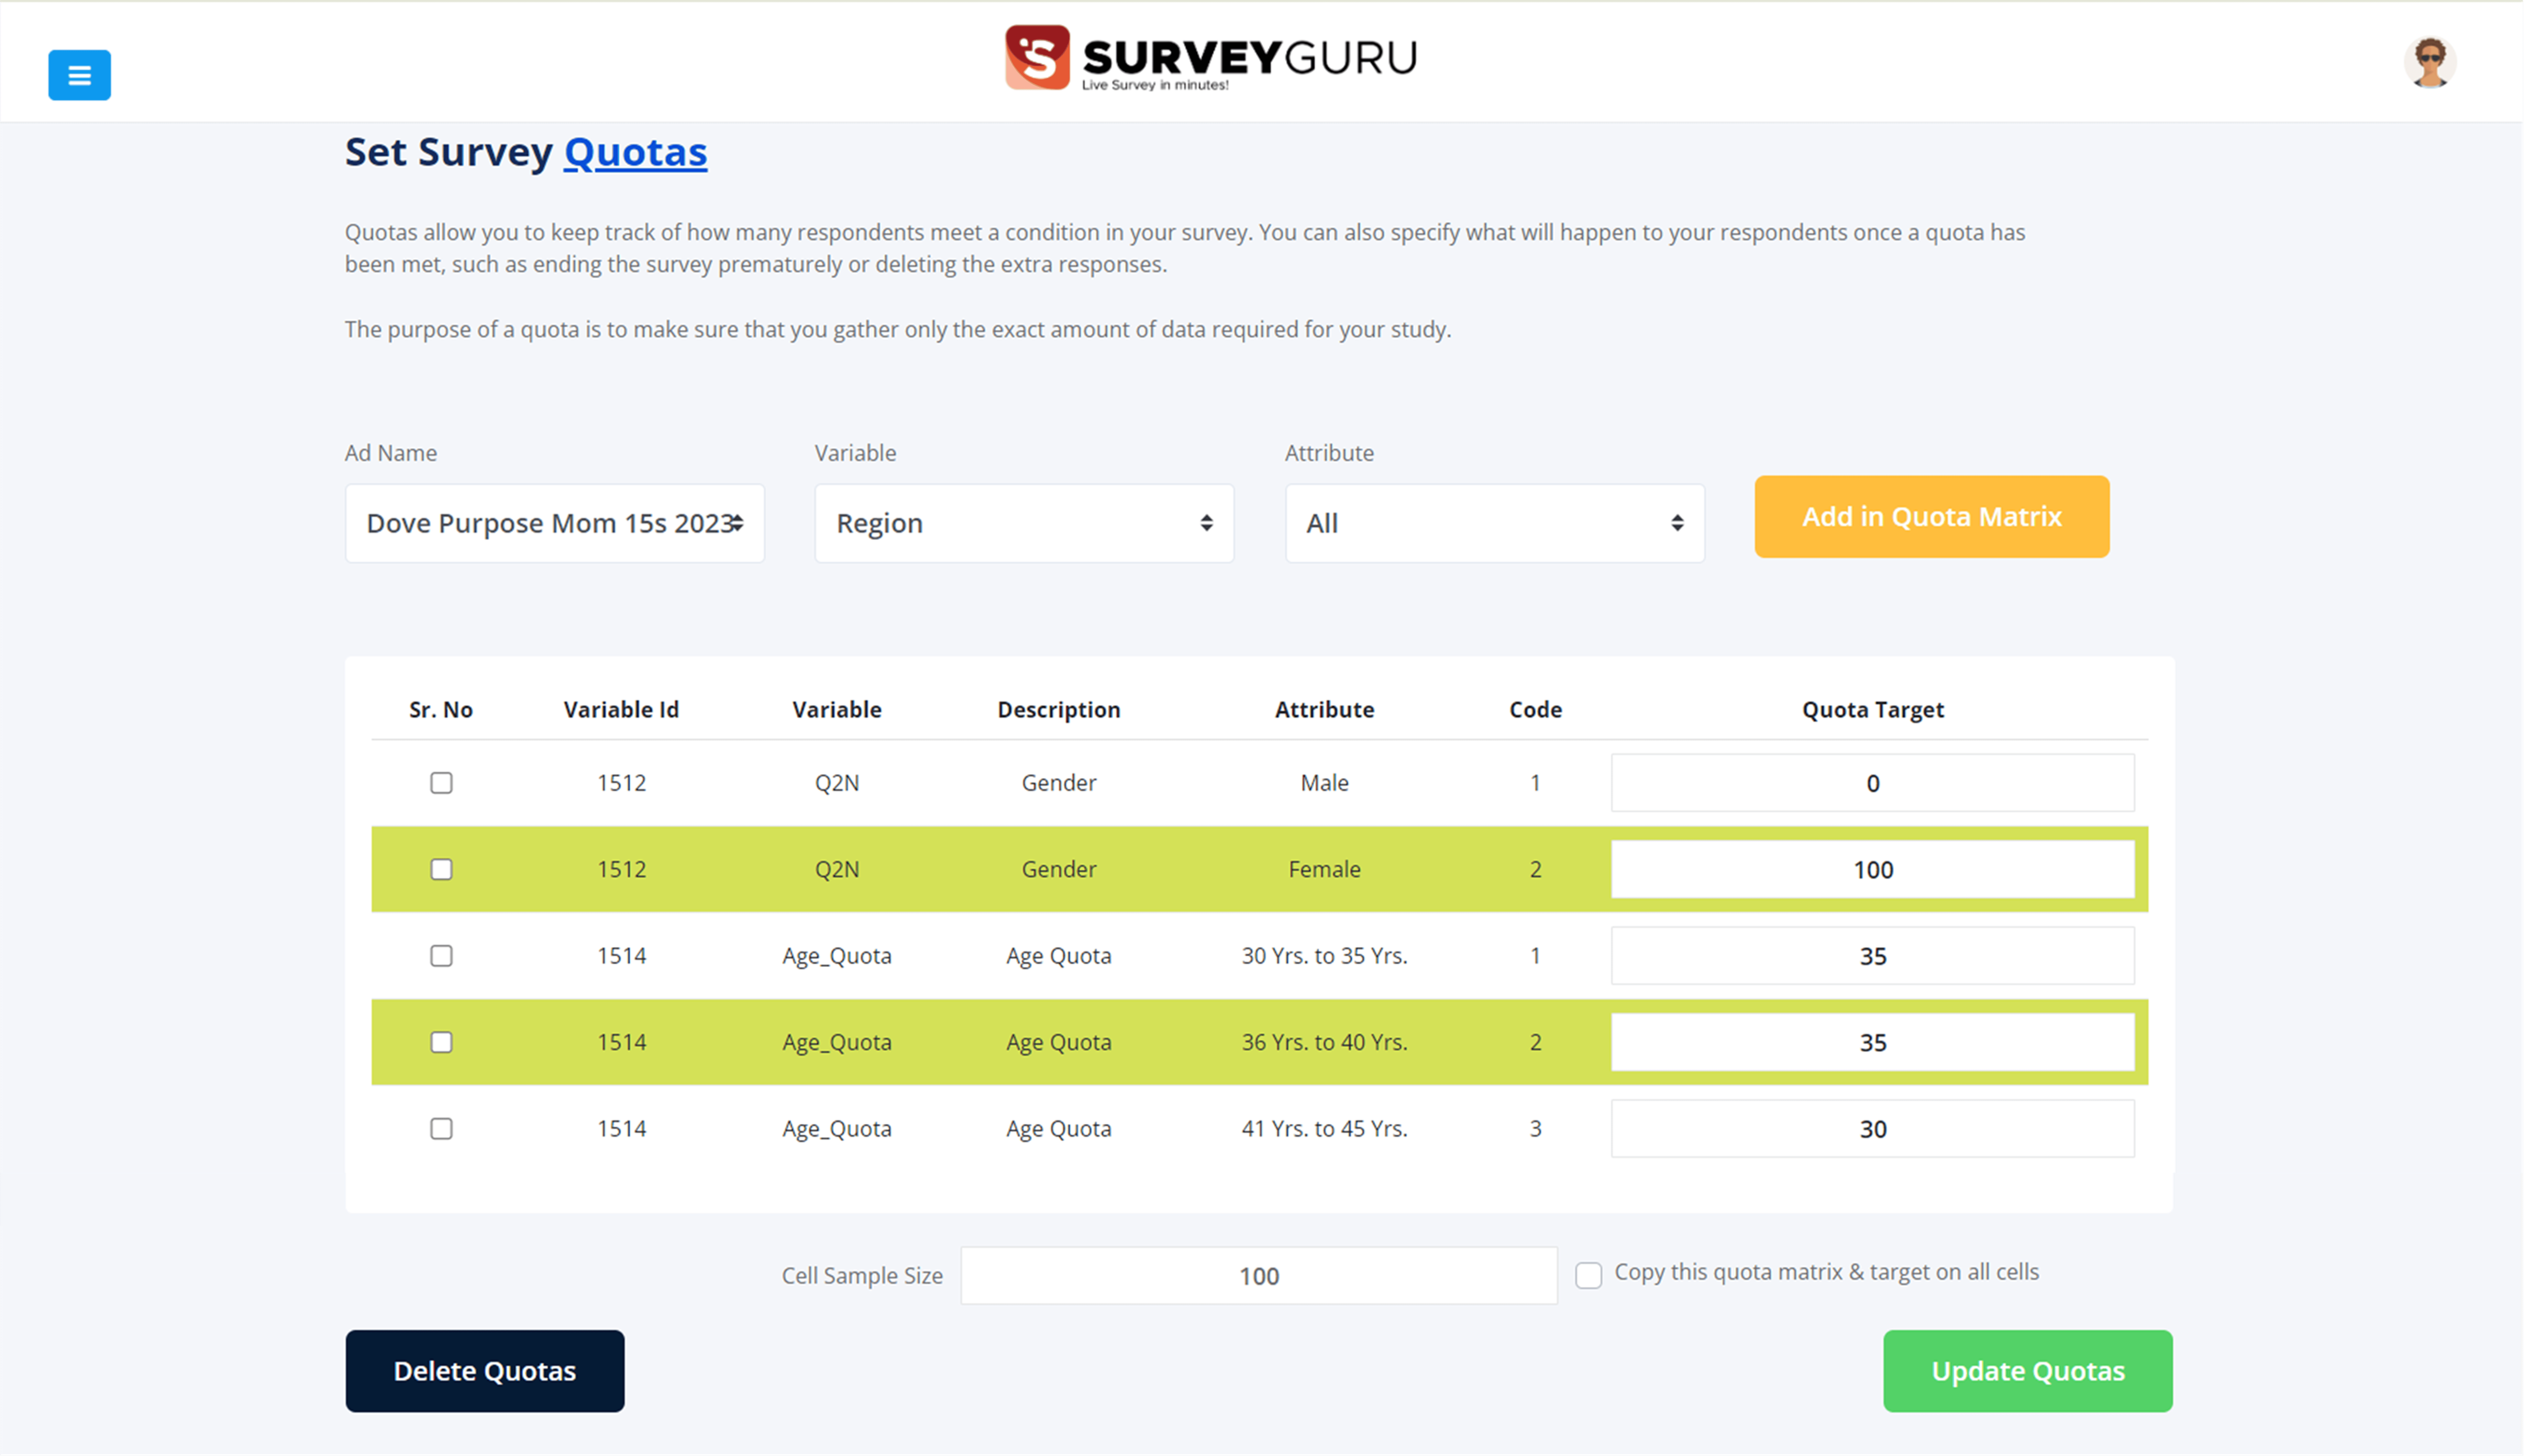Open the Attribute dropdown showing All
The width and height of the screenshot is (2524, 1456).
[x=1495, y=523]
